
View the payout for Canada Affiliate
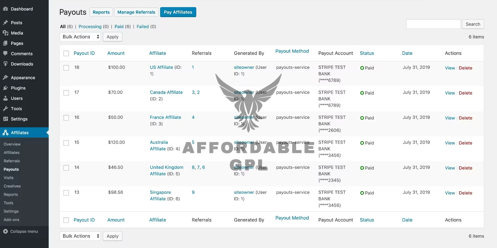point(450,93)
